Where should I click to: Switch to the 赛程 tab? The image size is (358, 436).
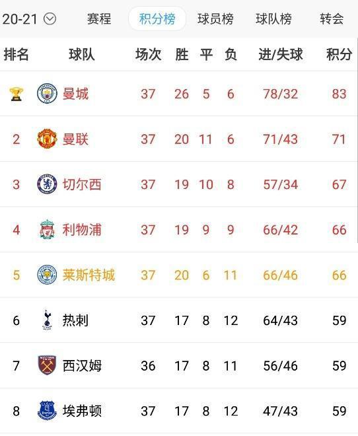click(x=99, y=19)
